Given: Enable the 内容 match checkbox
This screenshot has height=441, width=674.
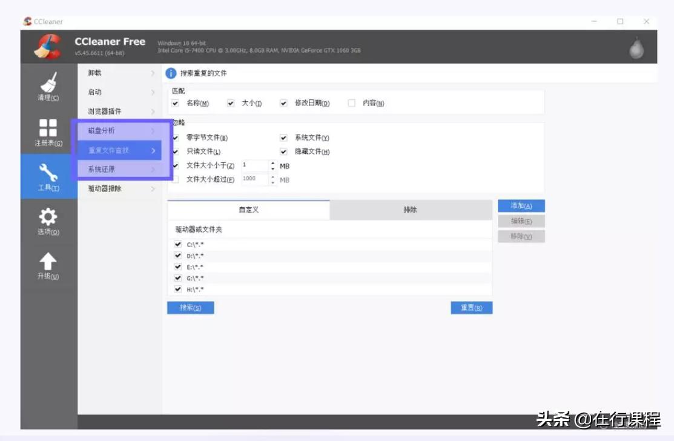Looking at the screenshot, I should 352,104.
